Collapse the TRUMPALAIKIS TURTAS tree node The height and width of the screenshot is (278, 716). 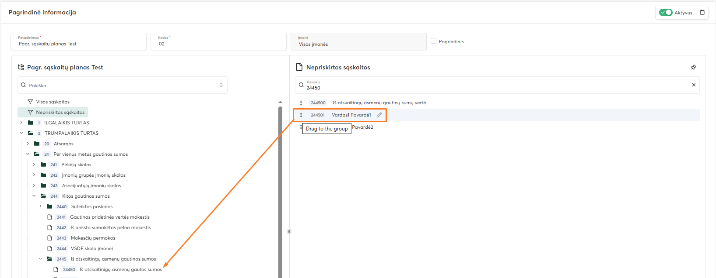click(x=21, y=133)
